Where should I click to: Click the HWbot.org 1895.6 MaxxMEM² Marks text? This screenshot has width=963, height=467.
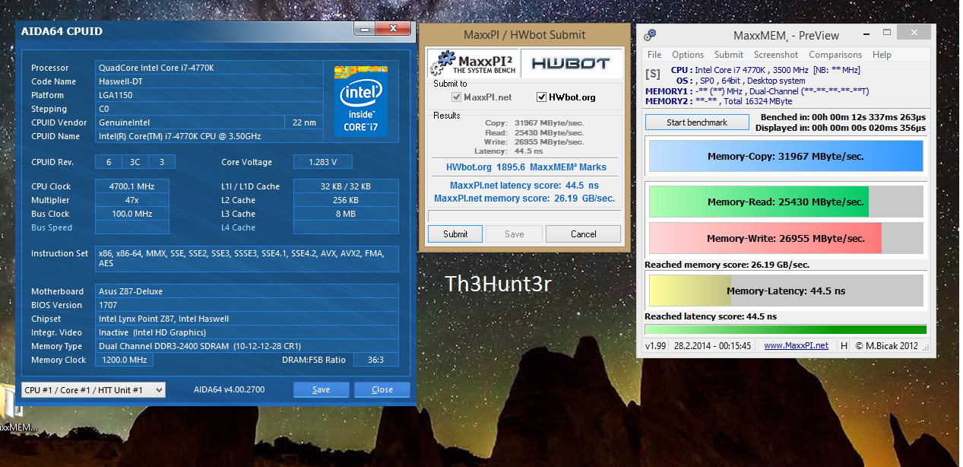(x=526, y=167)
